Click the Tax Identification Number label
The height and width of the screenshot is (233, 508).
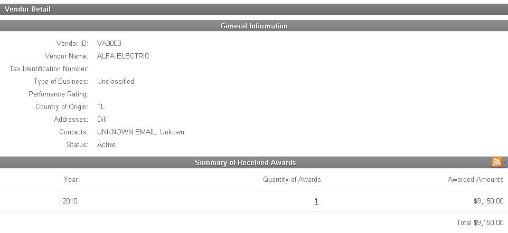point(49,69)
